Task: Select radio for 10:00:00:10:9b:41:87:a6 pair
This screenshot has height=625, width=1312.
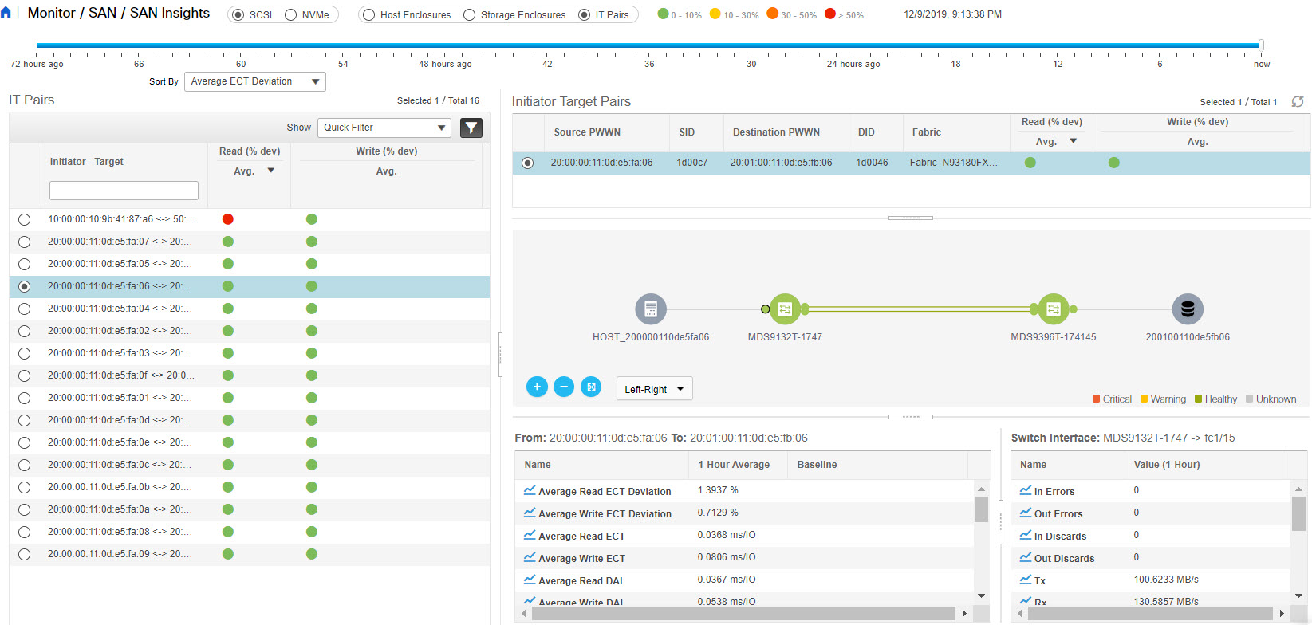Action: (x=24, y=219)
